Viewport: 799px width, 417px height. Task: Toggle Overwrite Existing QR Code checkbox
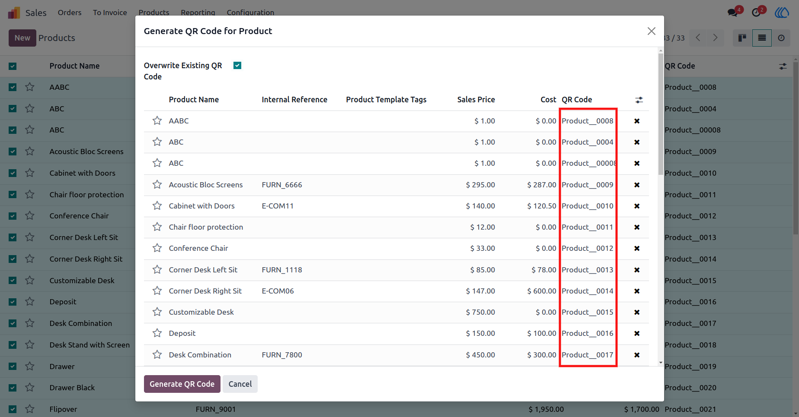pyautogui.click(x=237, y=66)
